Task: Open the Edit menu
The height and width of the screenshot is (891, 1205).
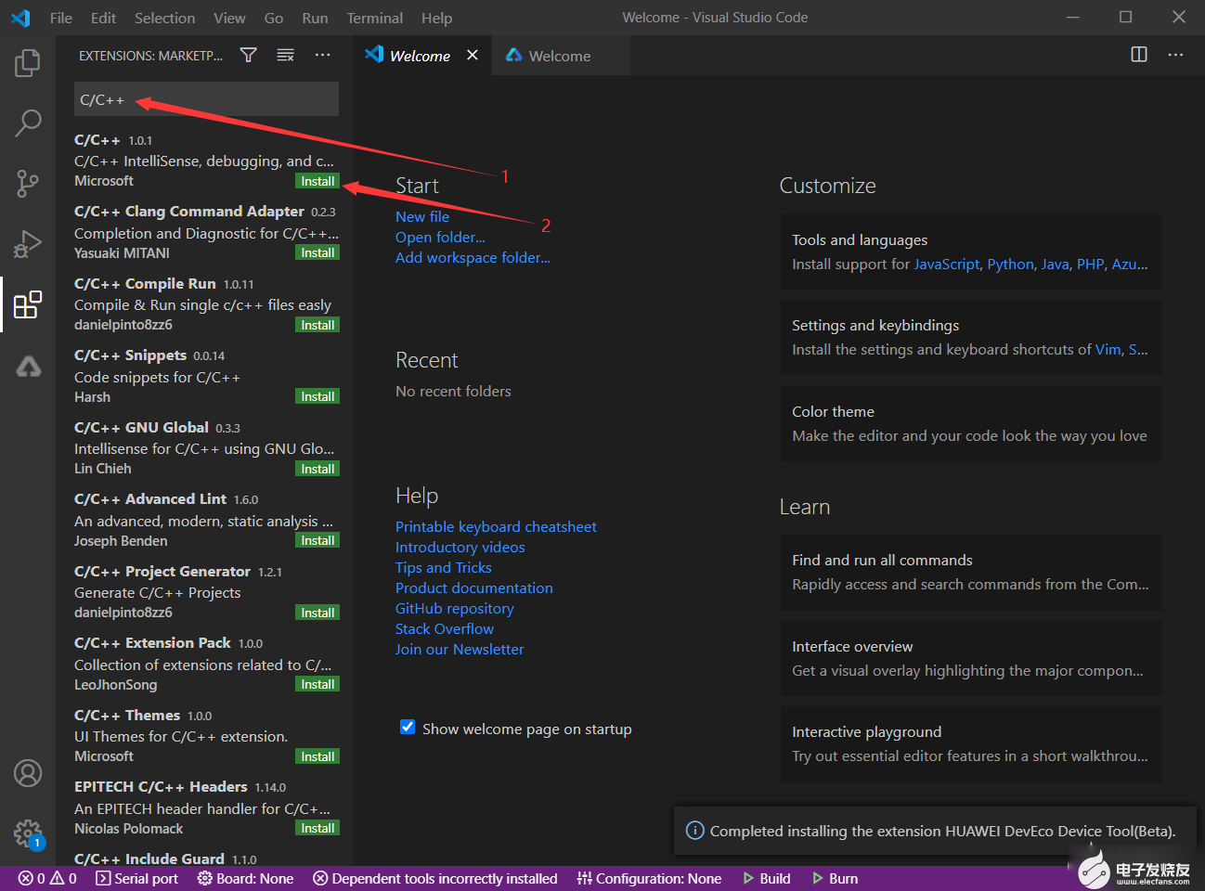Action: (104, 18)
